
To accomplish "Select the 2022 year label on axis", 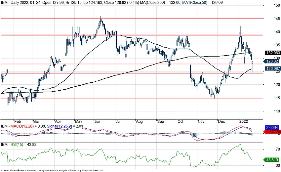I will coord(244,122).
